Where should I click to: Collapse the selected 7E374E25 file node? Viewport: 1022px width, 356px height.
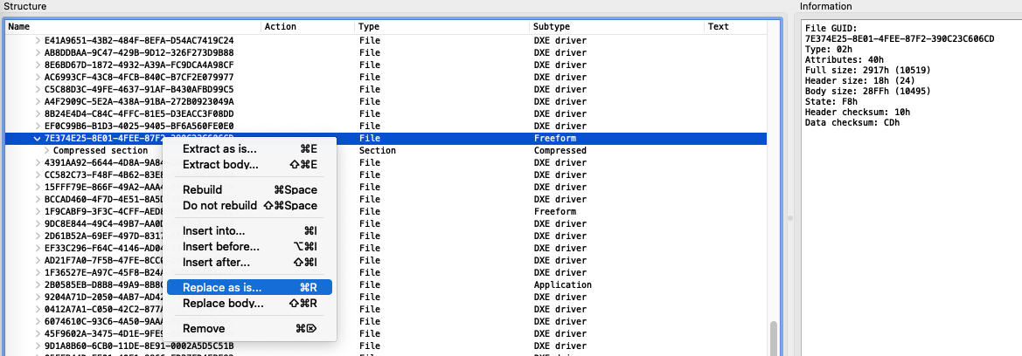37,139
